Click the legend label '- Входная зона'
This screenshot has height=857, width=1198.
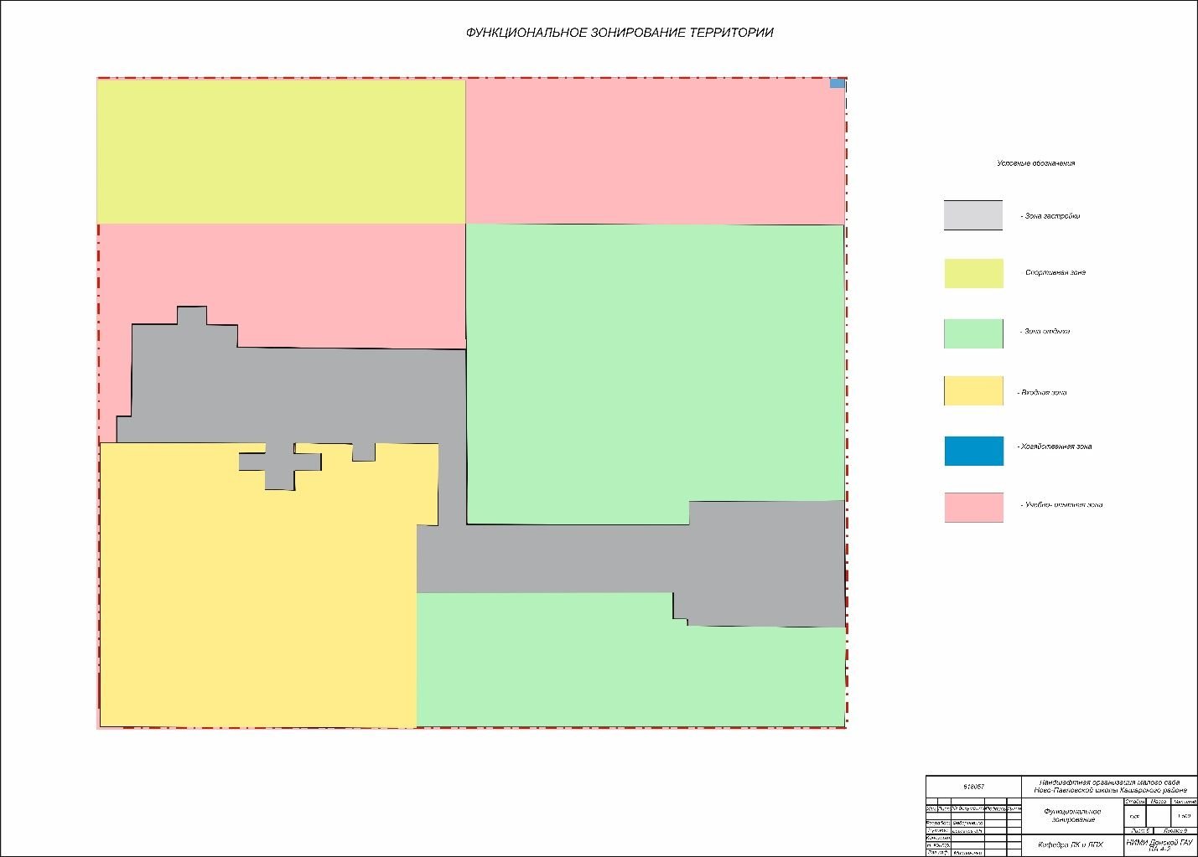tap(1042, 392)
